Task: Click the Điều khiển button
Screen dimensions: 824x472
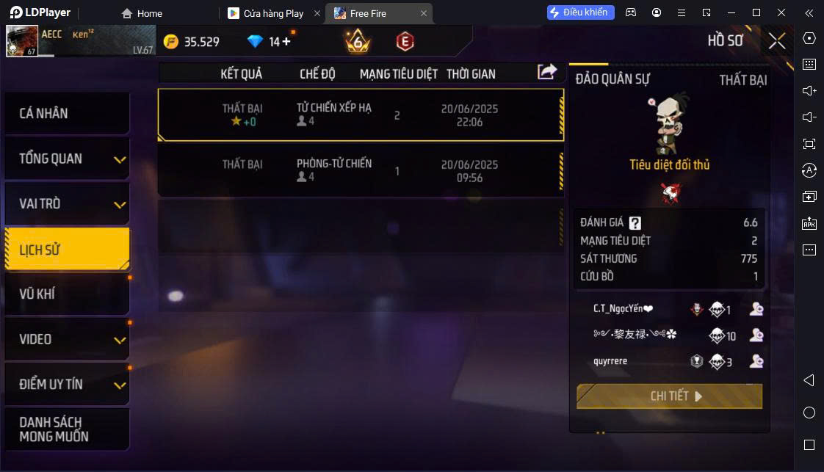Action: point(580,12)
